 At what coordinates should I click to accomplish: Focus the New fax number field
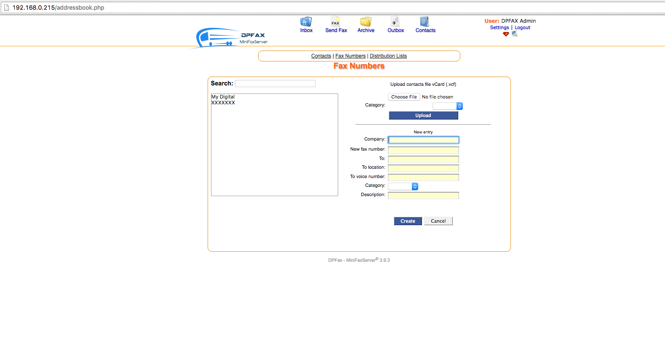click(x=423, y=150)
